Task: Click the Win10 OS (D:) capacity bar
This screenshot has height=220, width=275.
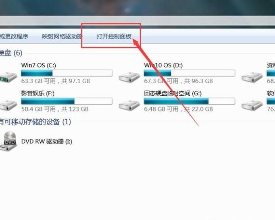Action: pos(190,73)
